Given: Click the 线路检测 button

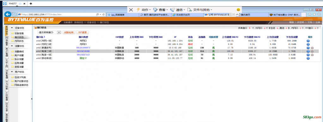Looking at the screenshot, I should (69, 32).
